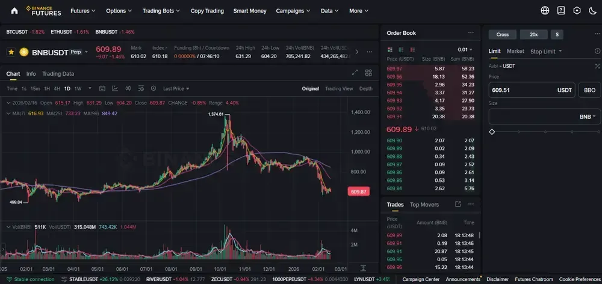602x284 pixels.
Task: Show sell-orders-only order book view
Action: (x=413, y=50)
